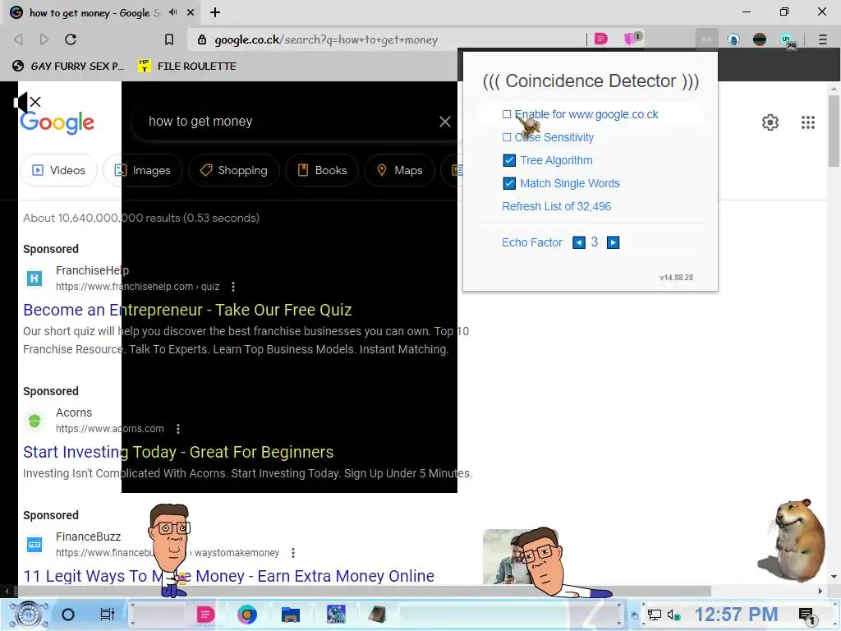The height and width of the screenshot is (631, 841).
Task: Open the search circle on the taskbar
Action: [68, 615]
